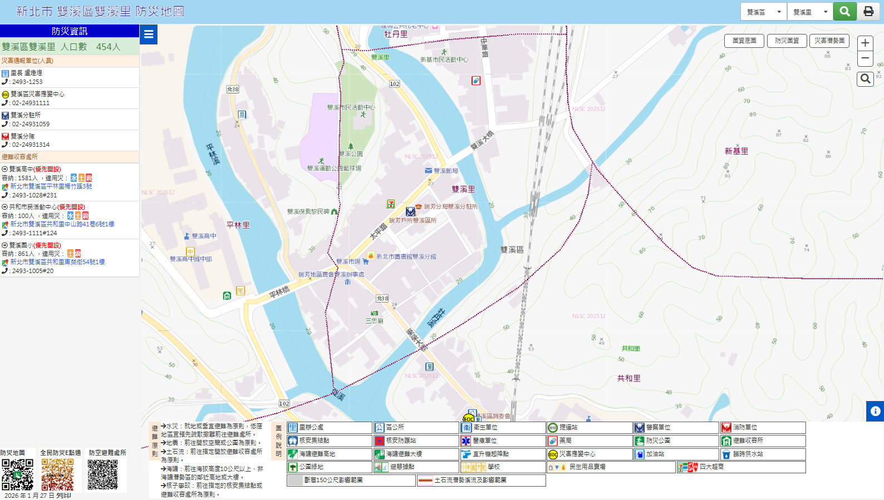This screenshot has width=884, height=500.
Task: Select the 防災資訊 panel header
Action: click(70, 31)
